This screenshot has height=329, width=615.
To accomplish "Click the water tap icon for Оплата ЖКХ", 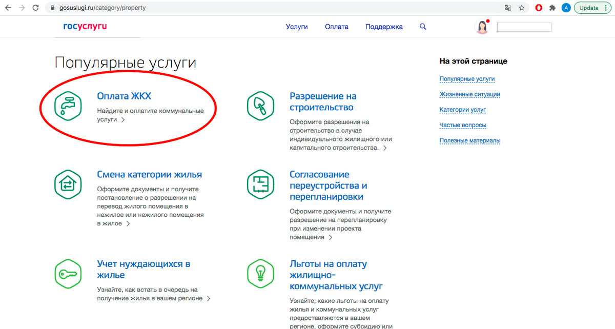I will pyautogui.click(x=68, y=106).
